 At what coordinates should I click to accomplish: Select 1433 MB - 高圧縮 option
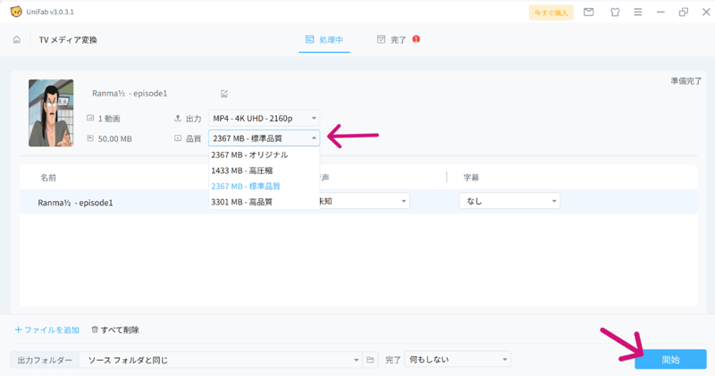pyautogui.click(x=243, y=171)
